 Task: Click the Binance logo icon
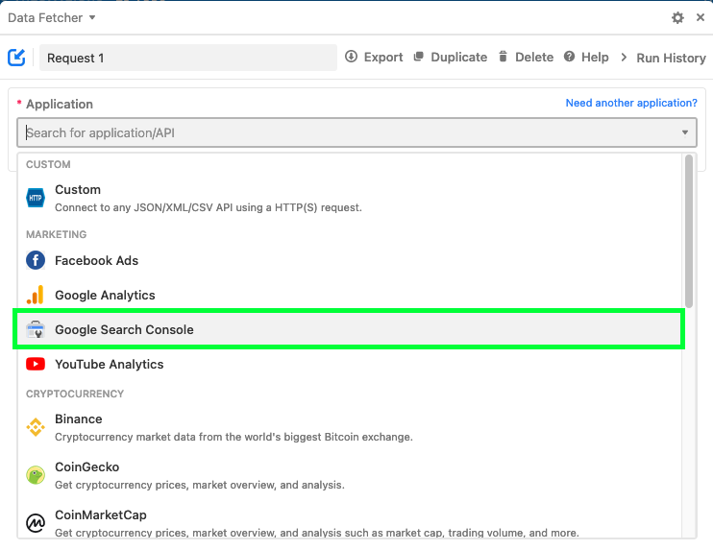pyautogui.click(x=36, y=427)
